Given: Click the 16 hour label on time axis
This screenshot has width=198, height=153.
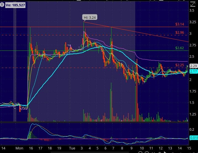Looking at the screenshot, I should click(x=31, y=148).
